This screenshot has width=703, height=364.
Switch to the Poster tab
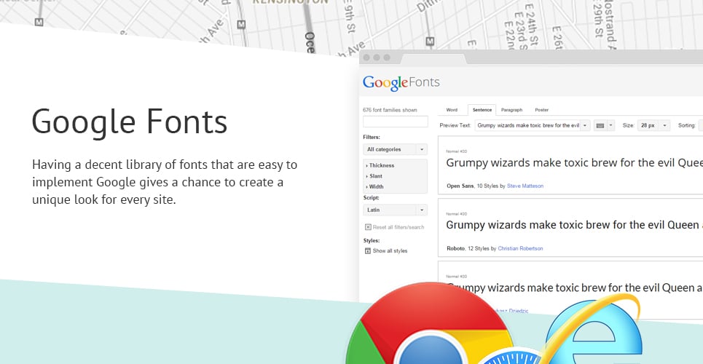(x=541, y=110)
